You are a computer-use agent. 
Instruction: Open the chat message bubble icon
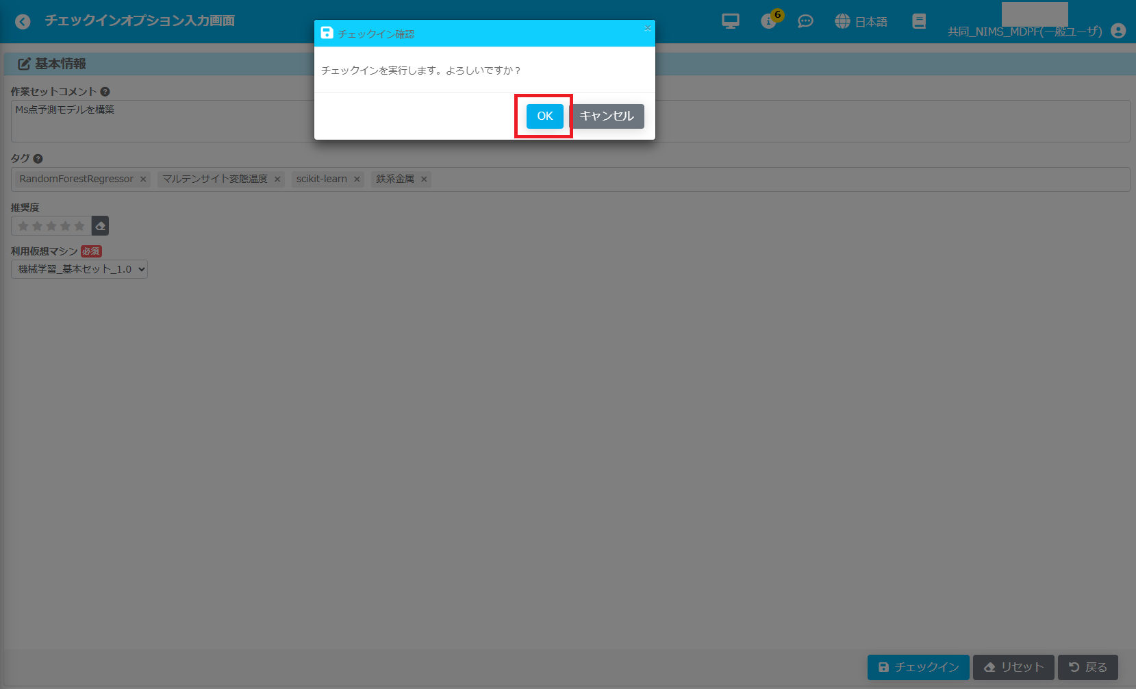click(x=805, y=21)
